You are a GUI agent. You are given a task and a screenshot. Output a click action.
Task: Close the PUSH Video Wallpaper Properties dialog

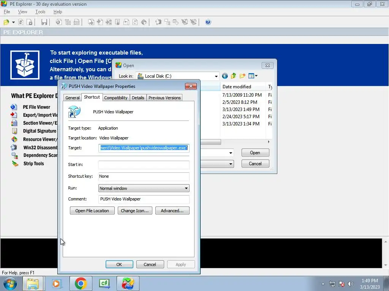pyautogui.click(x=191, y=86)
